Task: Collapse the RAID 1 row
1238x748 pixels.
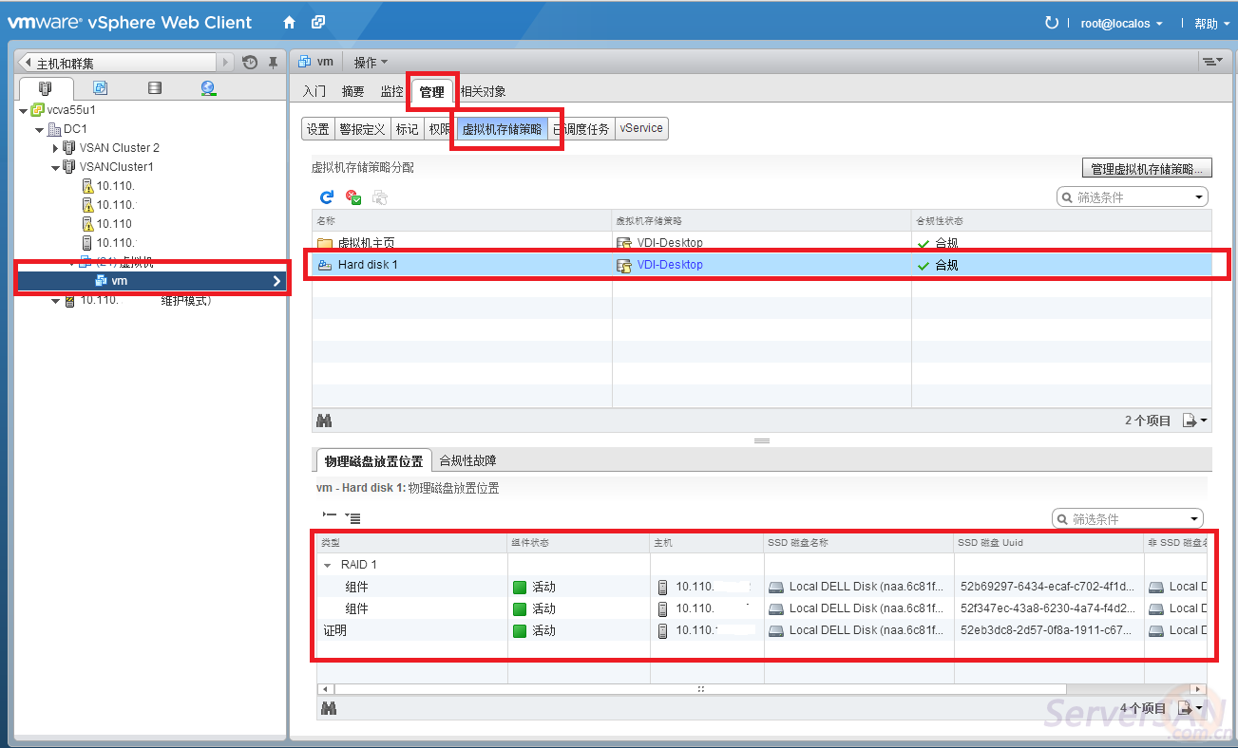Action: [328, 565]
